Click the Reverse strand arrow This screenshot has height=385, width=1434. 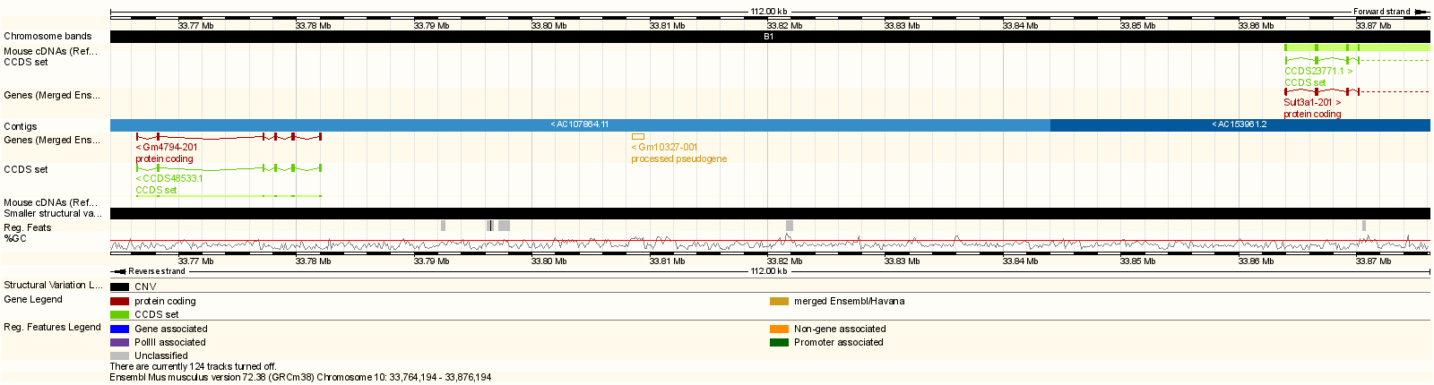[x=119, y=271]
